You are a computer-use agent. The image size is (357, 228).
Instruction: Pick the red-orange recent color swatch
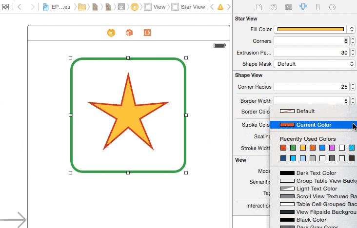(283, 148)
